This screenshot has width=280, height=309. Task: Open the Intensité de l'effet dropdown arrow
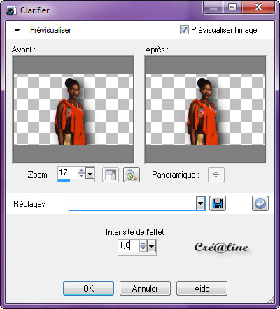[x=152, y=246]
